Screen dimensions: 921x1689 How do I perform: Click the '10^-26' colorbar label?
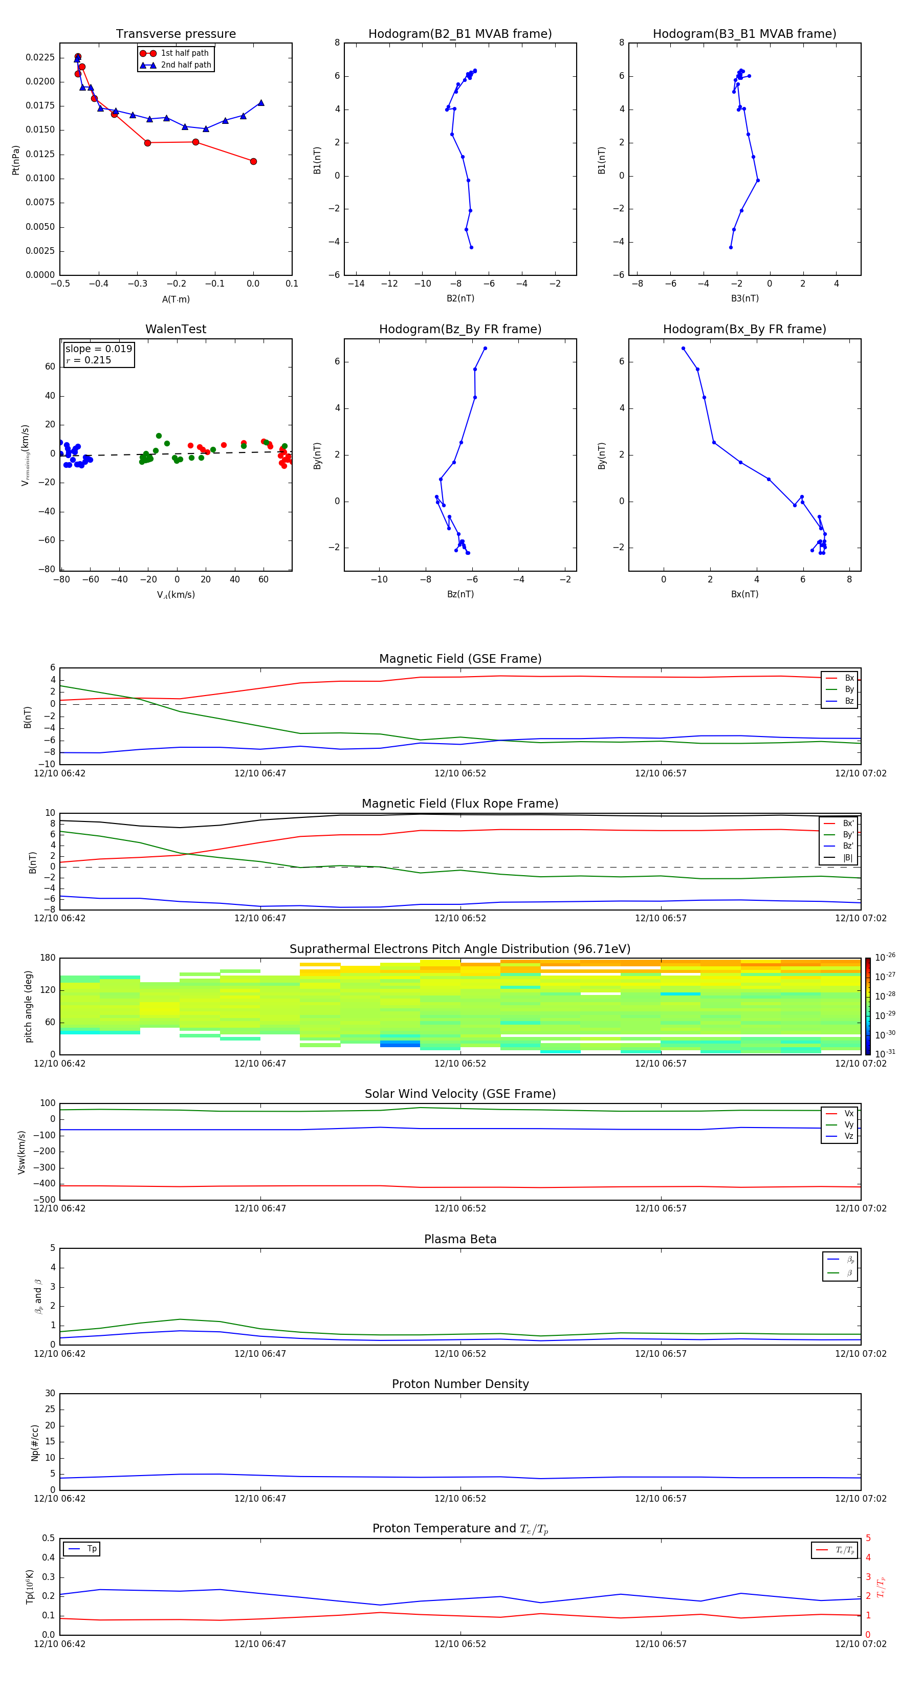click(885, 957)
